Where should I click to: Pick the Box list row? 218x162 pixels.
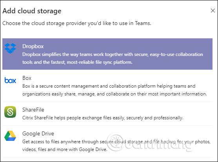(x=107, y=86)
